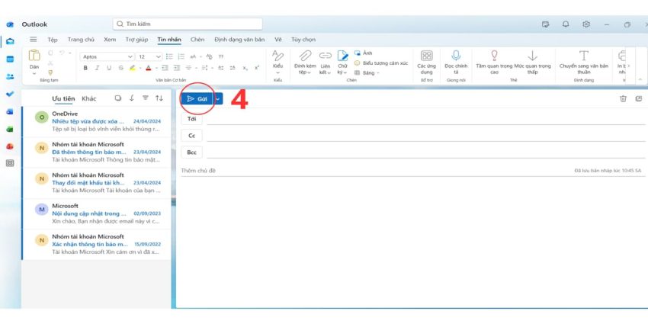This screenshot has width=648, height=324.
Task: Discard draft with the trash icon
Action: (x=623, y=98)
